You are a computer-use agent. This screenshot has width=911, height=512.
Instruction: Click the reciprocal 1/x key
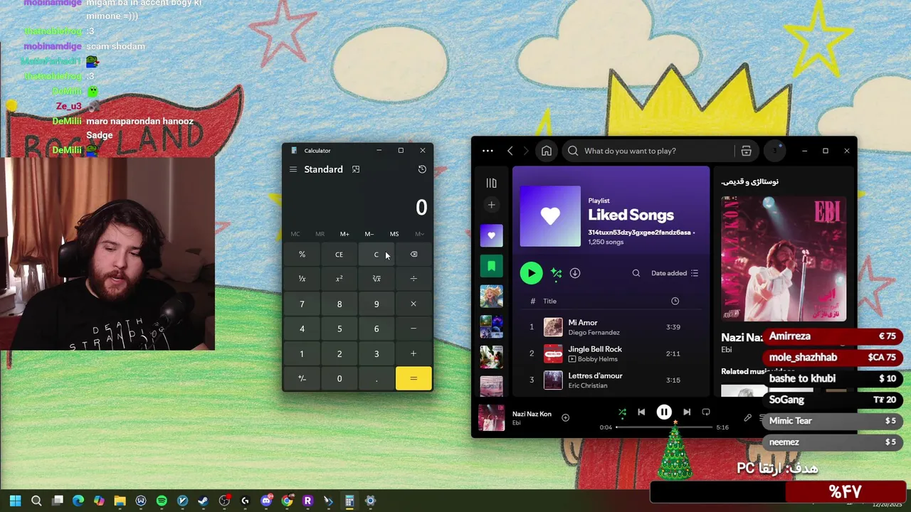coord(302,279)
